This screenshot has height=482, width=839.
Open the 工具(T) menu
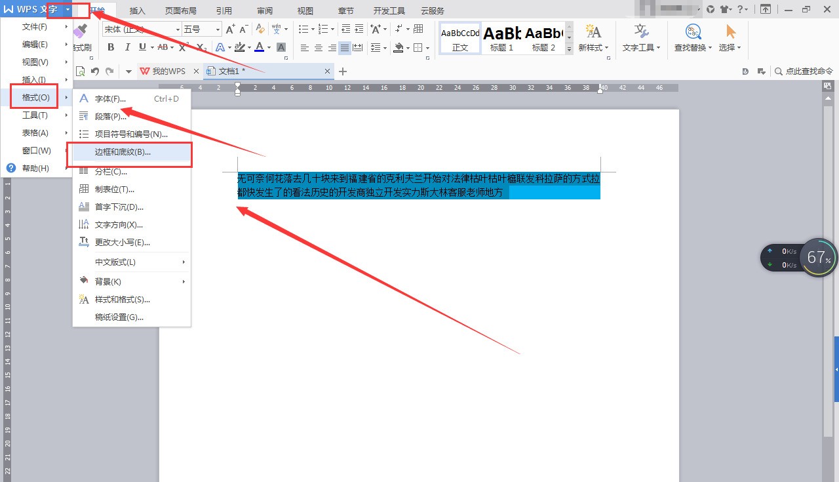(36, 115)
